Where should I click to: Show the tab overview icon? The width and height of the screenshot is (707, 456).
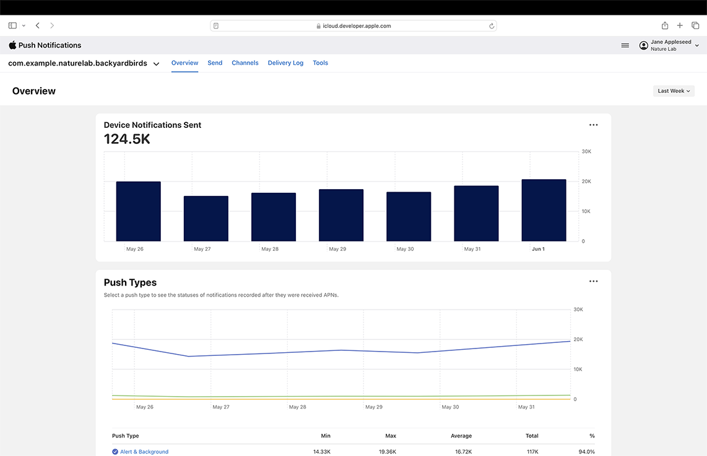pos(695,26)
